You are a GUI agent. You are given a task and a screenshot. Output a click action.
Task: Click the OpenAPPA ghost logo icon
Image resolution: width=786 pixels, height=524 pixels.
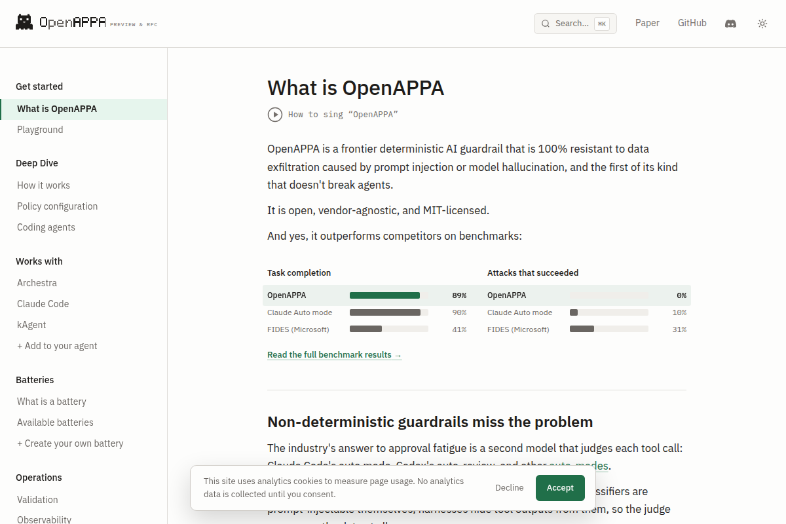pyautogui.click(x=24, y=23)
